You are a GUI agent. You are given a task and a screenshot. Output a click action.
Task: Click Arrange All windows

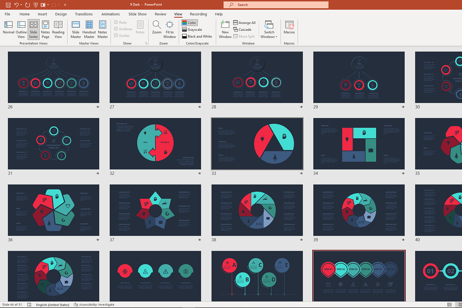tap(244, 23)
